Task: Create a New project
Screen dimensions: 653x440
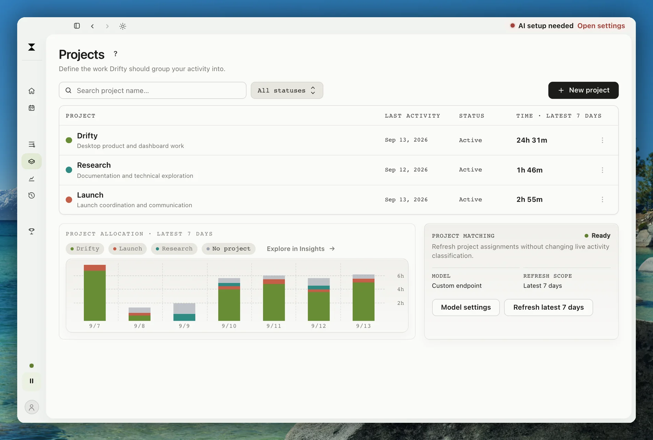Action: 583,90
